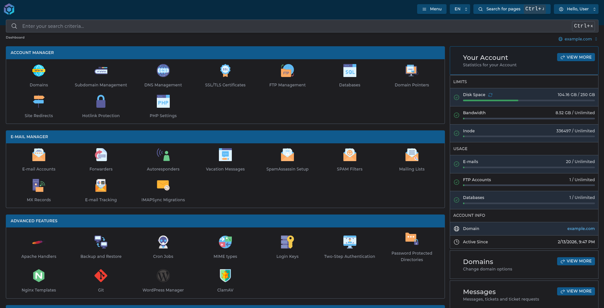This screenshot has height=308, width=604.
Task: Click VIEW MORE for Messages
Action: tap(576, 291)
